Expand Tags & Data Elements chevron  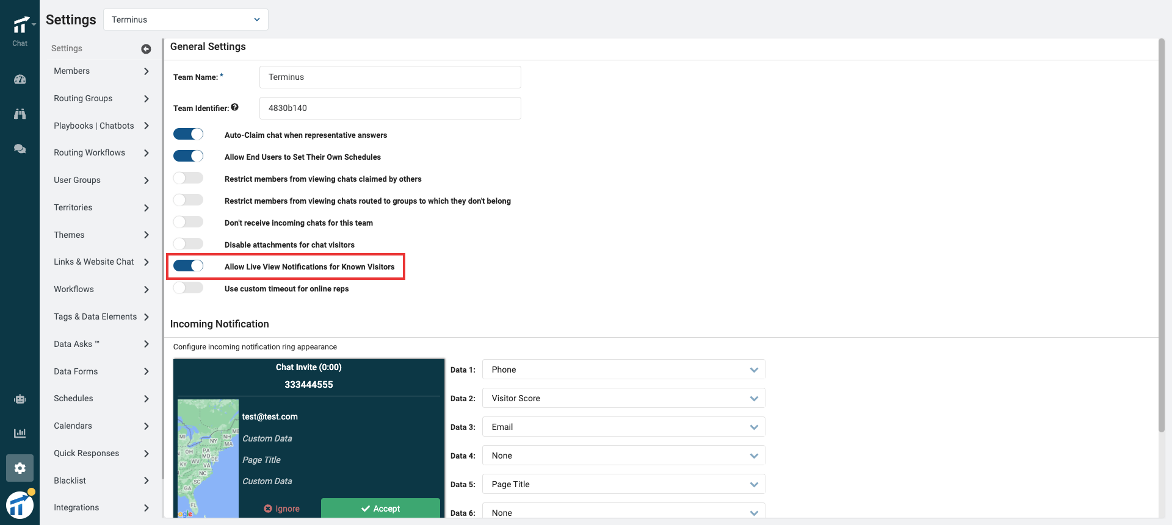(x=146, y=317)
